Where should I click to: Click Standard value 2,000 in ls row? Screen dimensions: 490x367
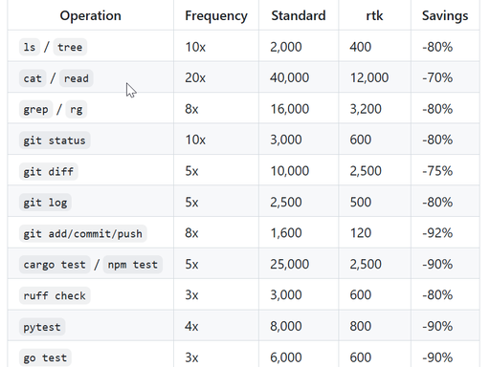(286, 47)
